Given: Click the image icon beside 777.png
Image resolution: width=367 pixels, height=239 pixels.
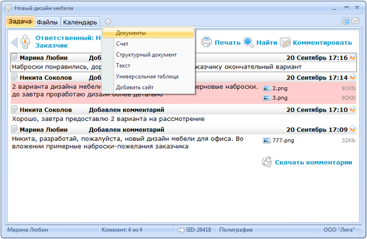Looking at the screenshot, I should point(267,141).
